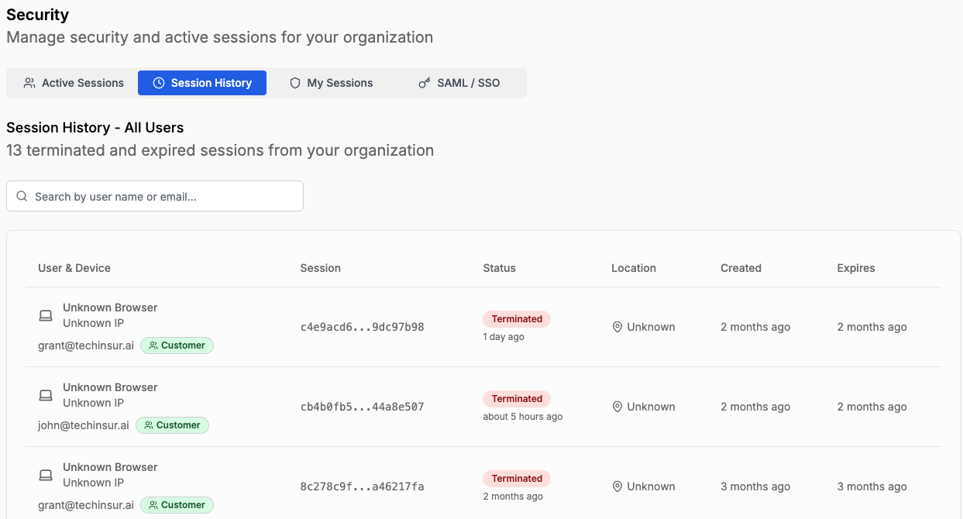This screenshot has width=963, height=519.
Task: Click Customer badge next to john@techinsur.ai
Action: pos(172,425)
